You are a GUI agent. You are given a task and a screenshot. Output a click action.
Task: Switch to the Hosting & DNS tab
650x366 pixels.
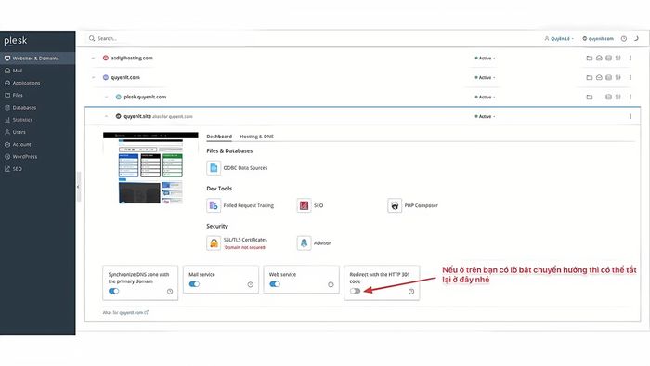[256, 137]
